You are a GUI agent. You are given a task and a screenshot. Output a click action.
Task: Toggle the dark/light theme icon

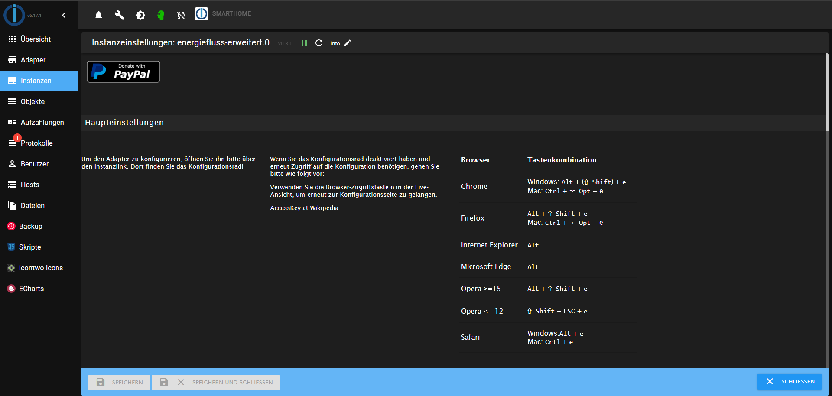pos(140,16)
